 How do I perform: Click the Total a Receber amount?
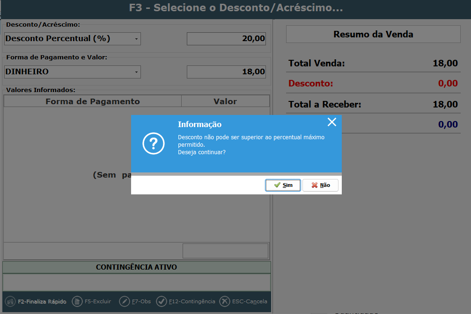pos(445,104)
